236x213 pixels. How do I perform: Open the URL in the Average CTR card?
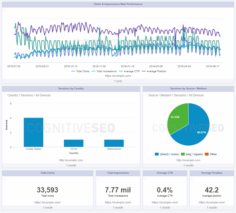pyautogui.click(x=165, y=203)
